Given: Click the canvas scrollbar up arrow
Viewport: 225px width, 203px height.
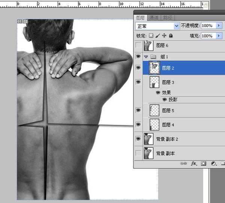Looking at the screenshot, I should tap(205, 5).
